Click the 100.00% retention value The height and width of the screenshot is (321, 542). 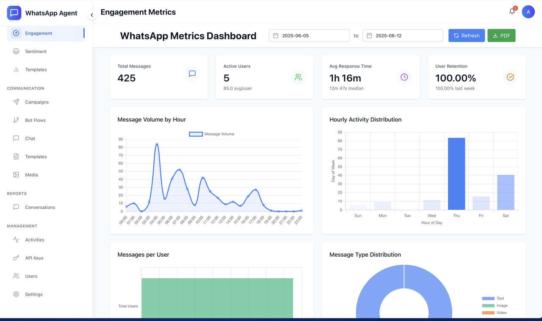coord(456,78)
